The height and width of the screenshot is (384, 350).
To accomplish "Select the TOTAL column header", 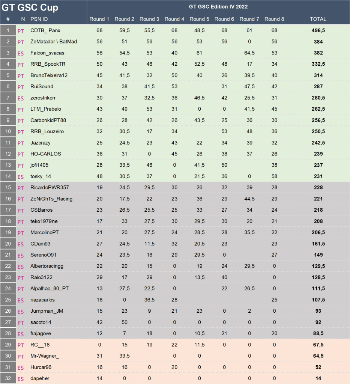I will click(x=318, y=19).
